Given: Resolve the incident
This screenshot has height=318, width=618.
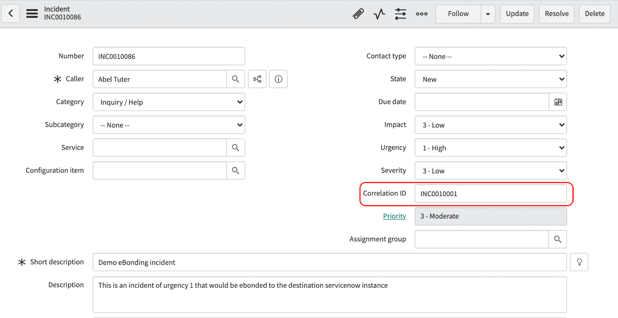Looking at the screenshot, I should (557, 14).
